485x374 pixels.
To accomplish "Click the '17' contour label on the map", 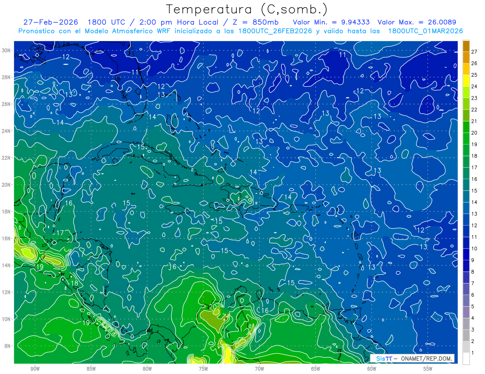I will click(x=60, y=233).
